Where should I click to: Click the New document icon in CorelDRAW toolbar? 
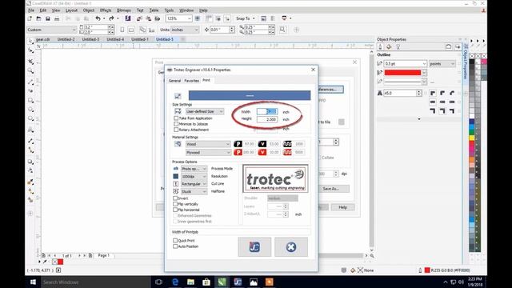click(x=30, y=18)
